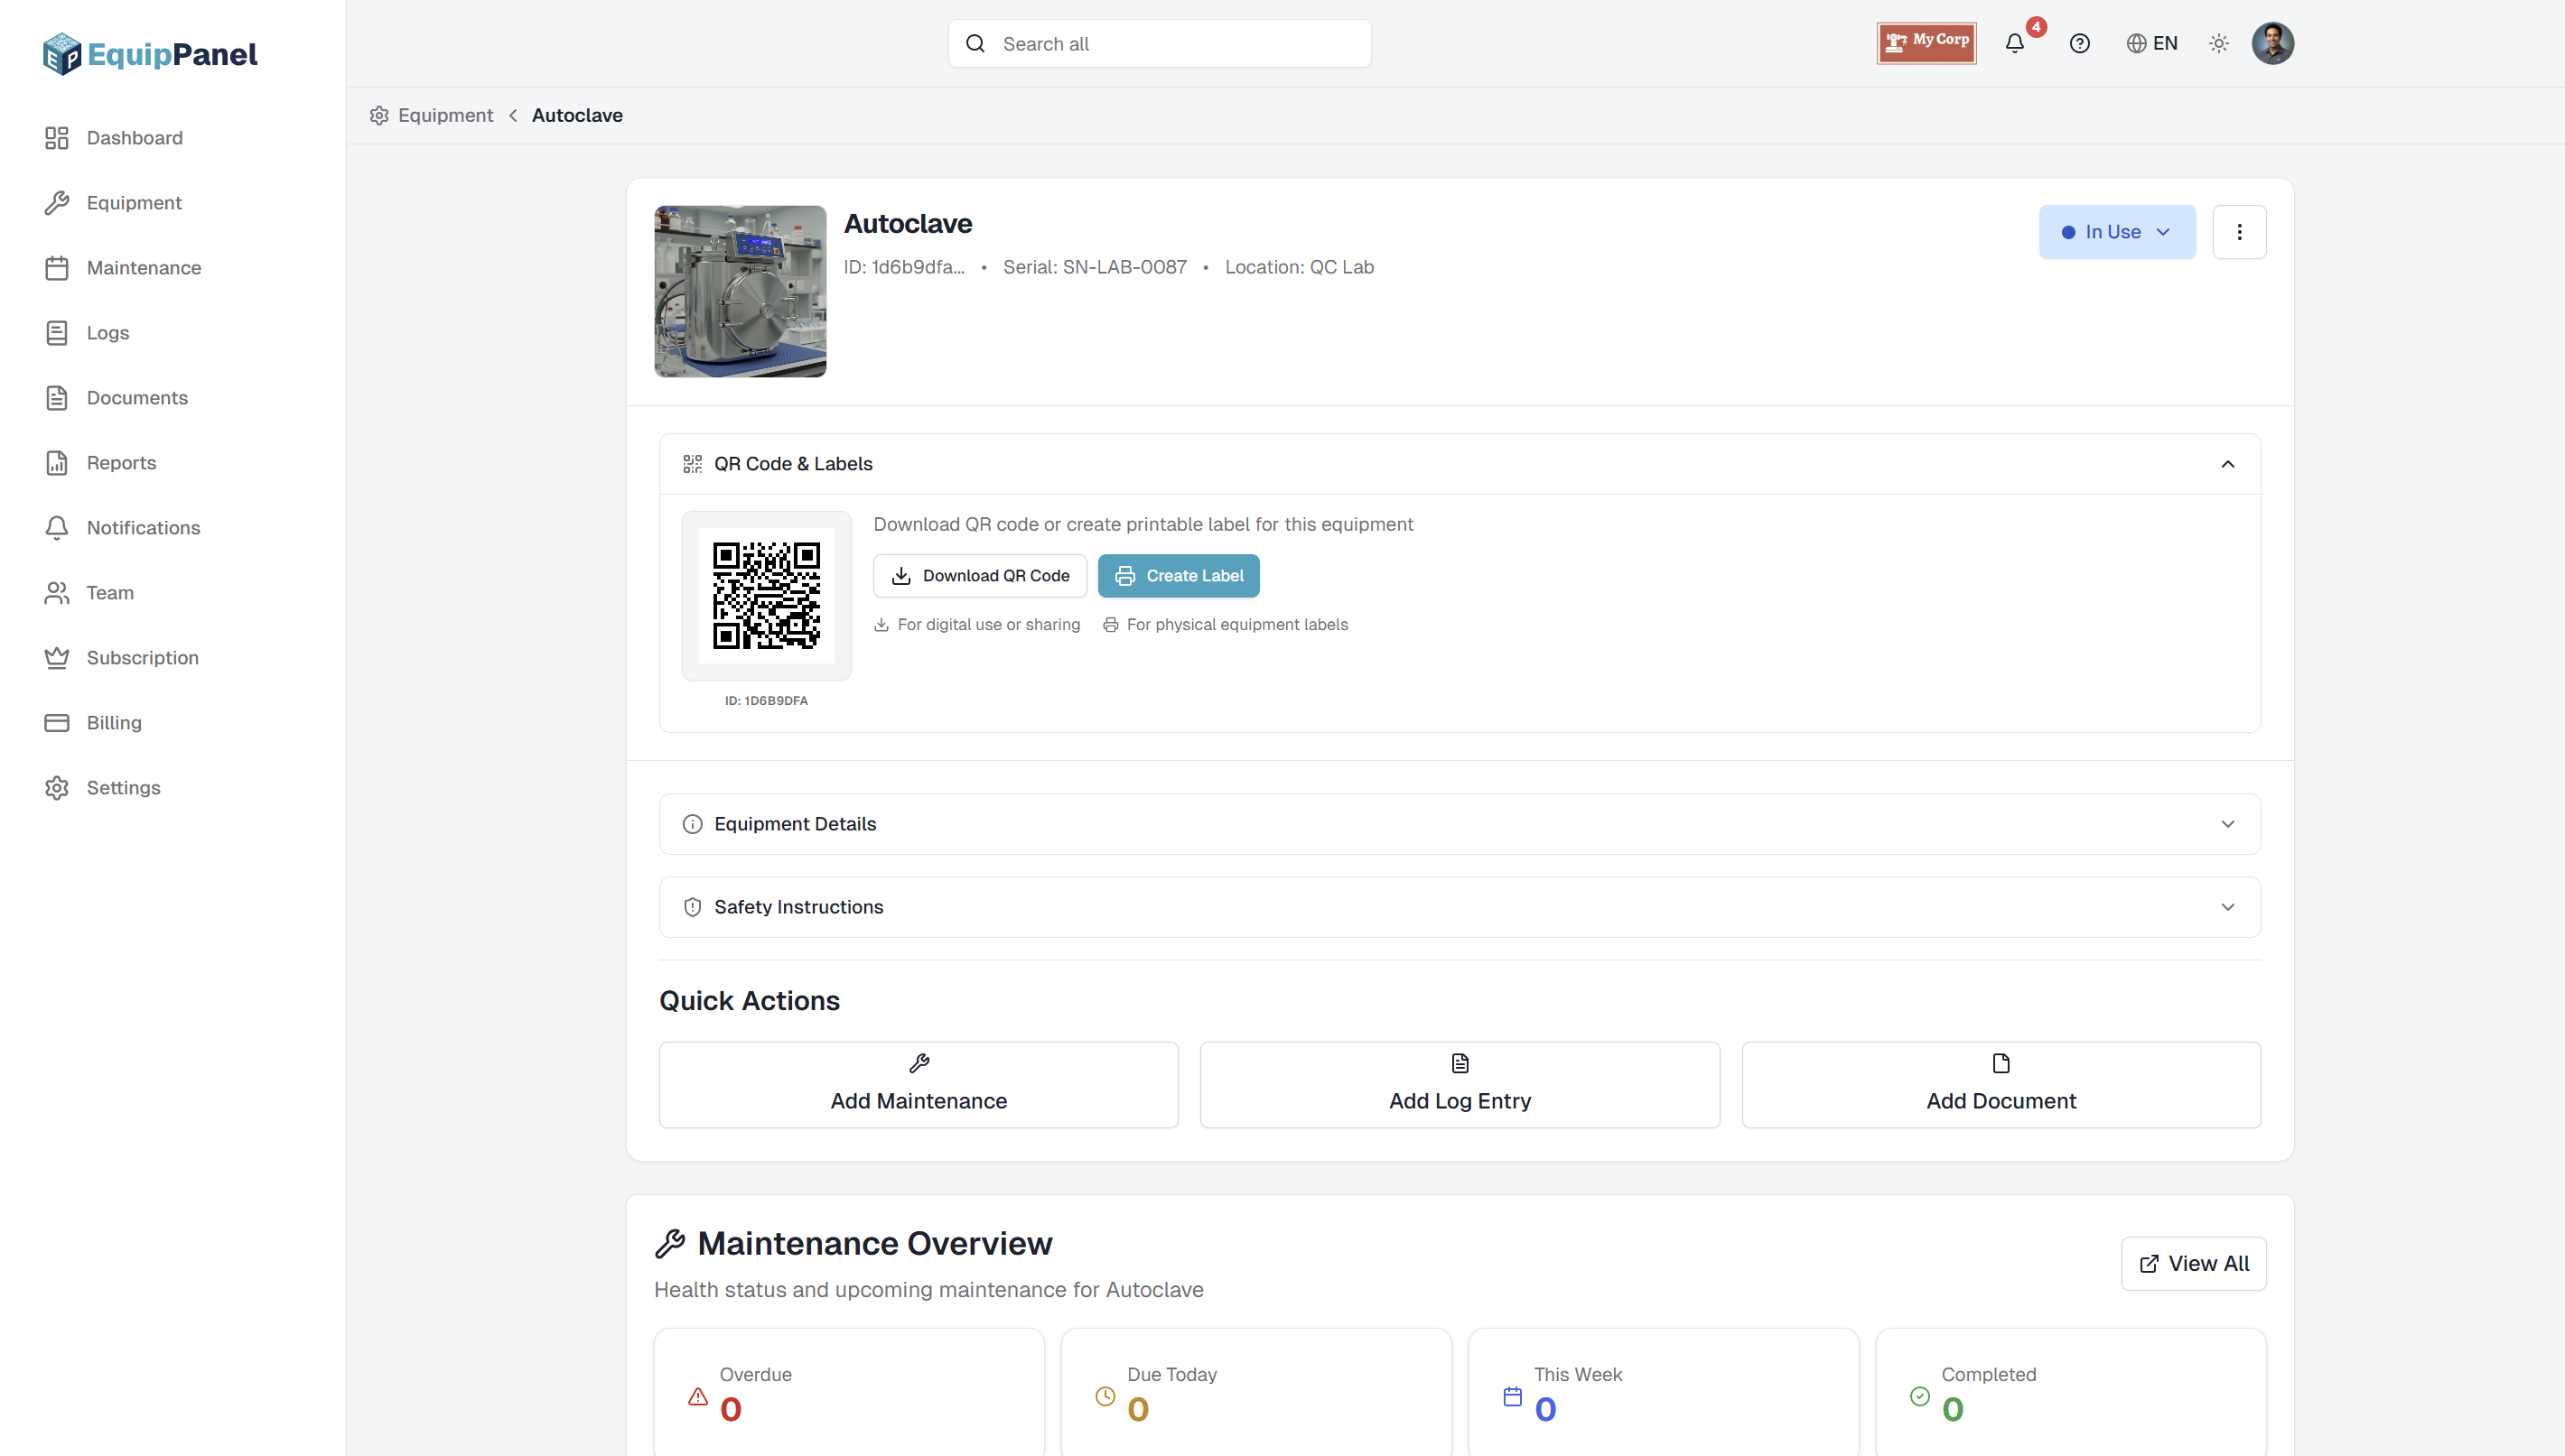Open Reports from the sidebar

[121, 463]
